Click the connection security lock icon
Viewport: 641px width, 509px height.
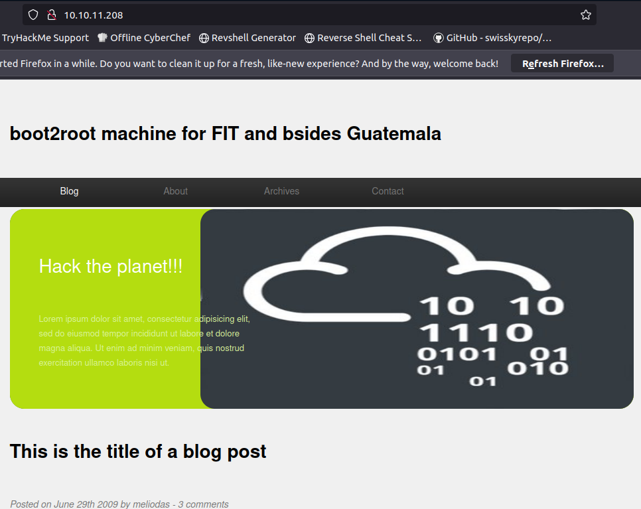click(51, 15)
